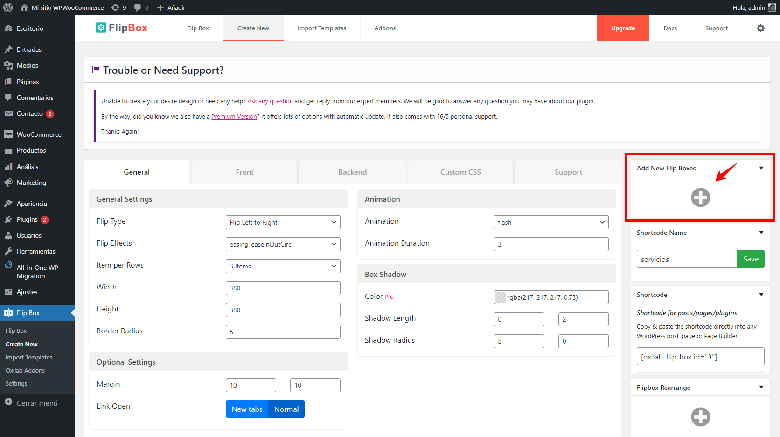Screen dimensions: 780x437
Task: Follow the Premium Version link
Action: [234, 117]
